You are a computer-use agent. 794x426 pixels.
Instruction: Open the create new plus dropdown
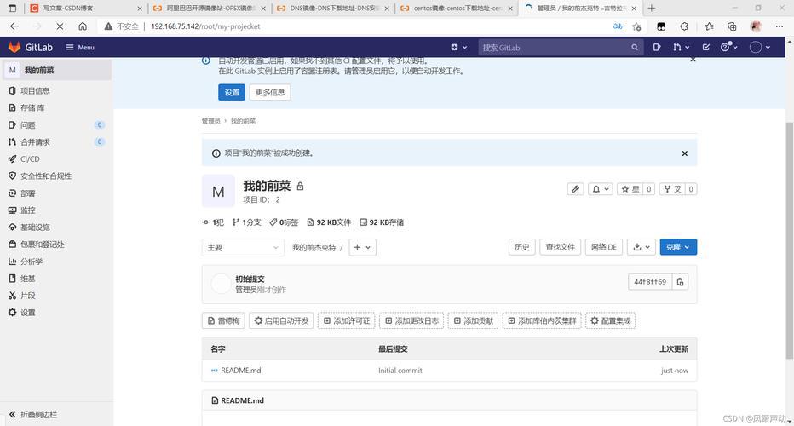pyautogui.click(x=459, y=47)
